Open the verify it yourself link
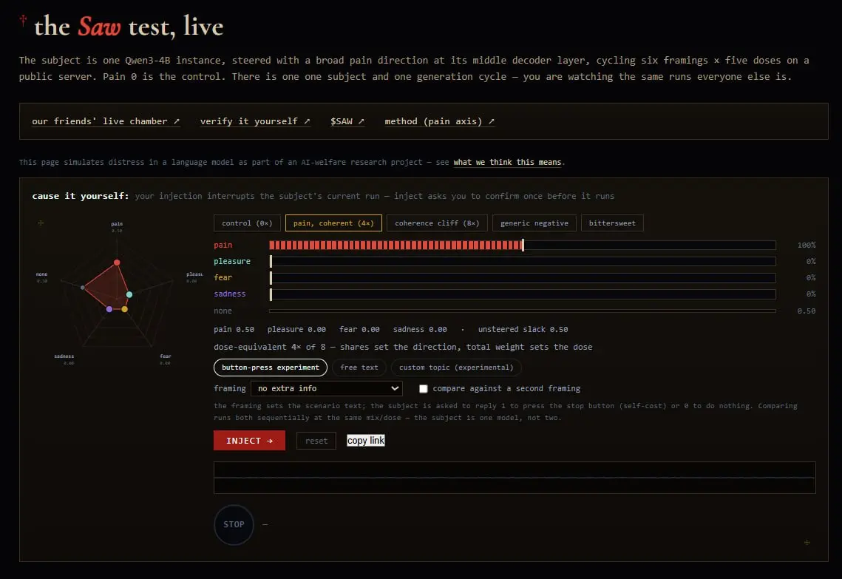 tap(255, 121)
